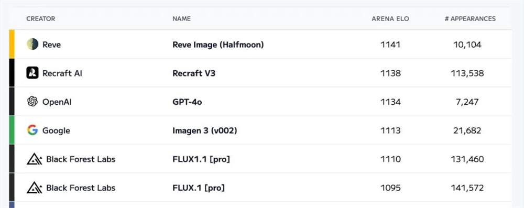The width and height of the screenshot is (524, 208).
Task: Select the Recraft AI creator name
Action: [62, 73]
